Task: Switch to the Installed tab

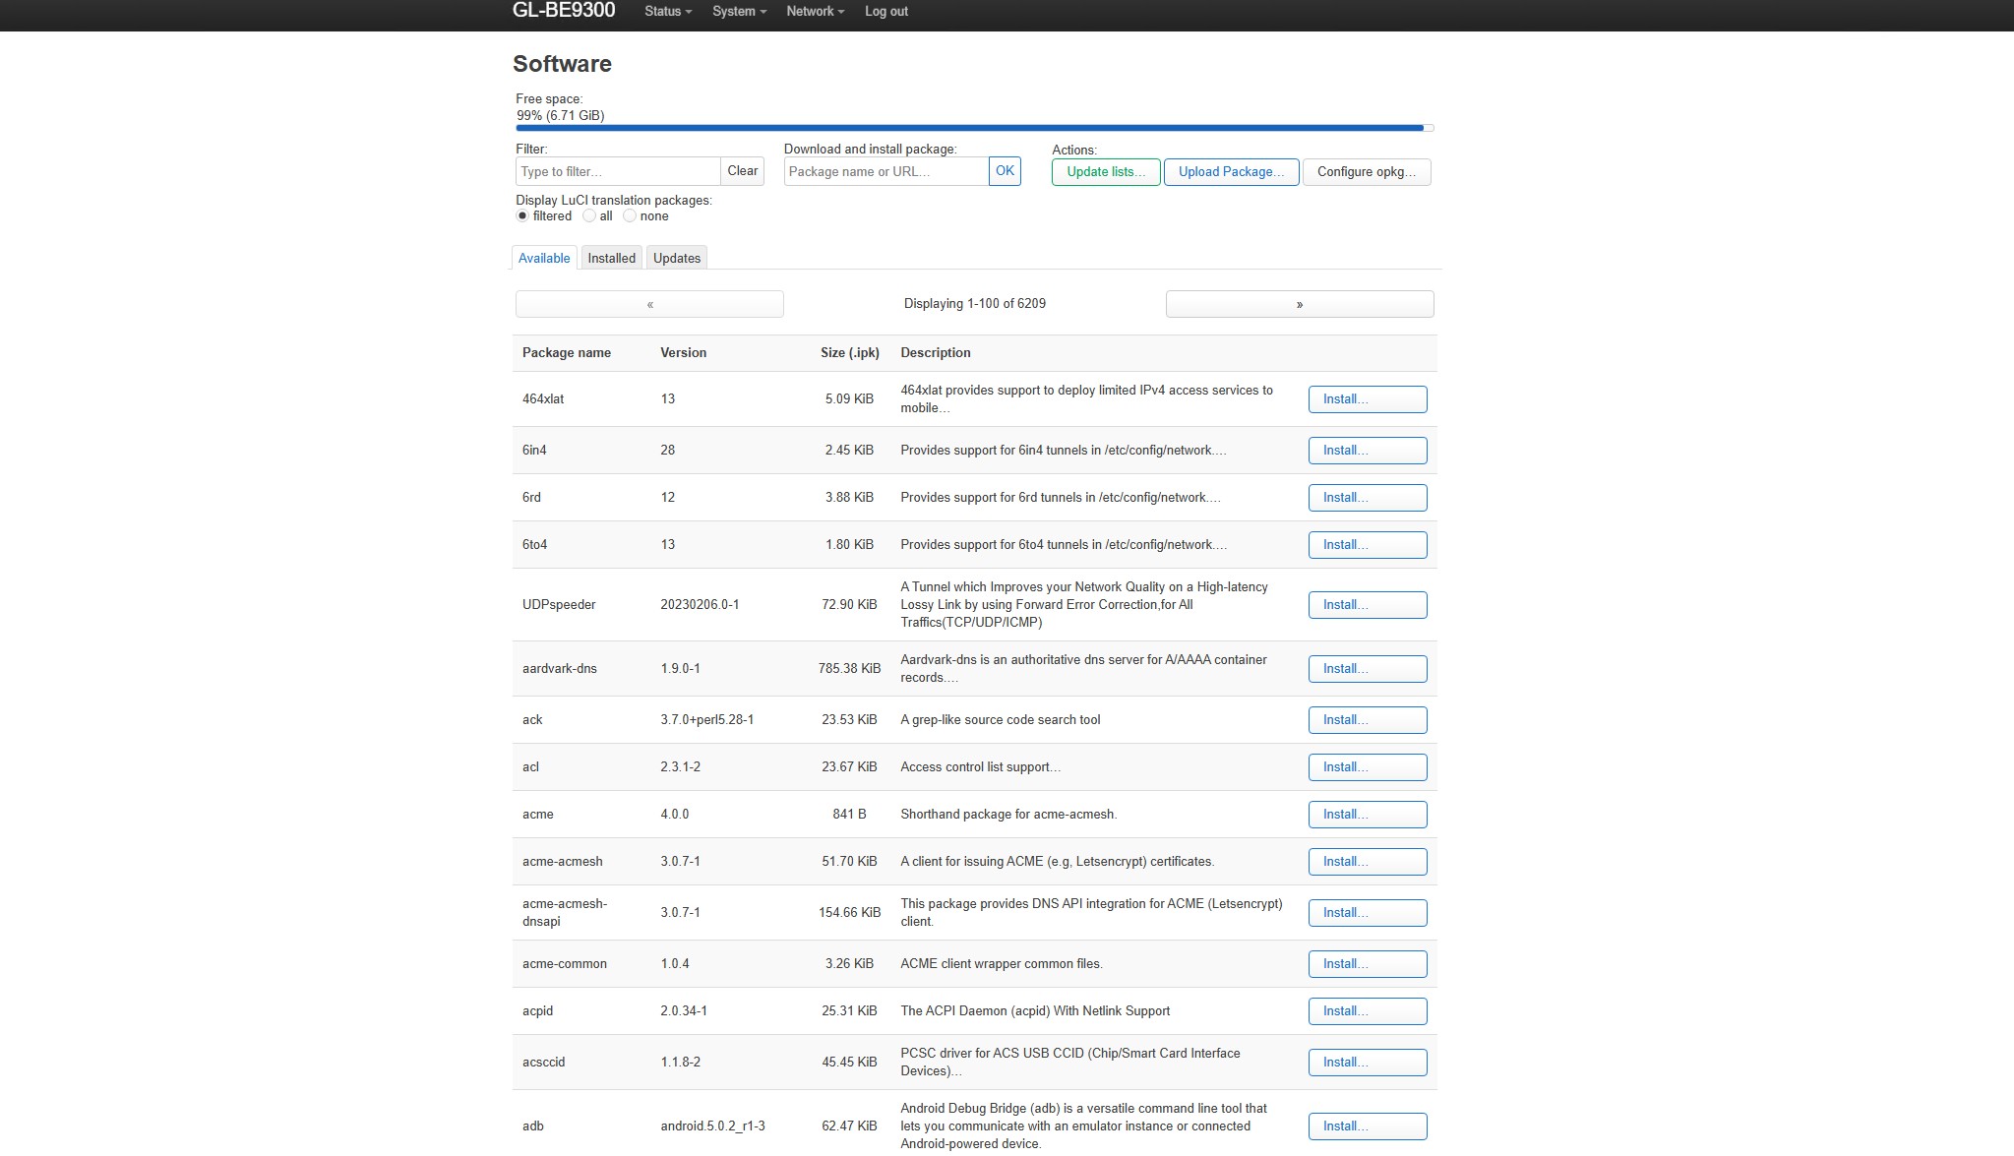Action: 611,258
